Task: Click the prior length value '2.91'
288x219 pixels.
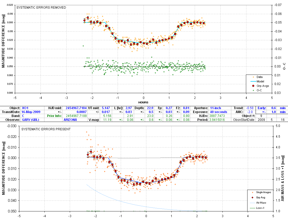Action: (130, 116)
